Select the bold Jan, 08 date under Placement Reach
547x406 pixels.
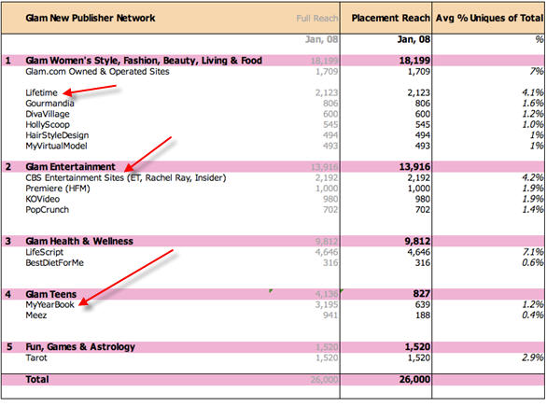point(414,39)
